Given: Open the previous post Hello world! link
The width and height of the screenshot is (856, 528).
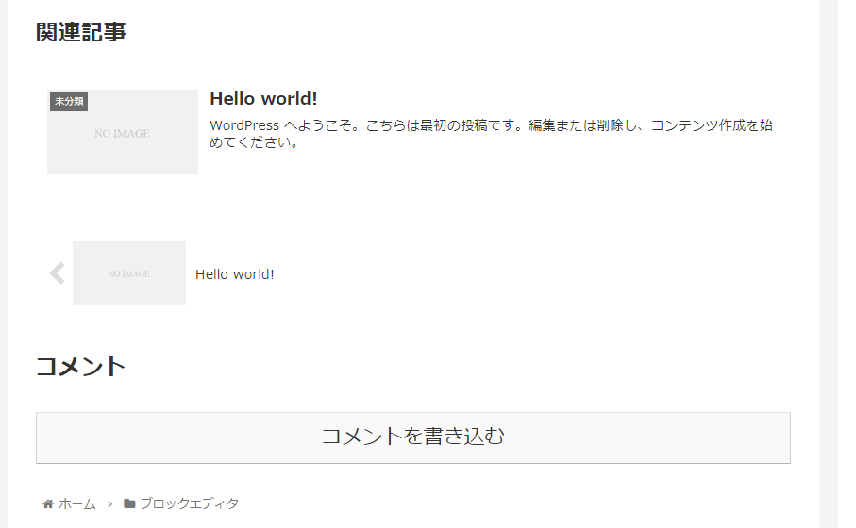Looking at the screenshot, I should click(x=235, y=274).
